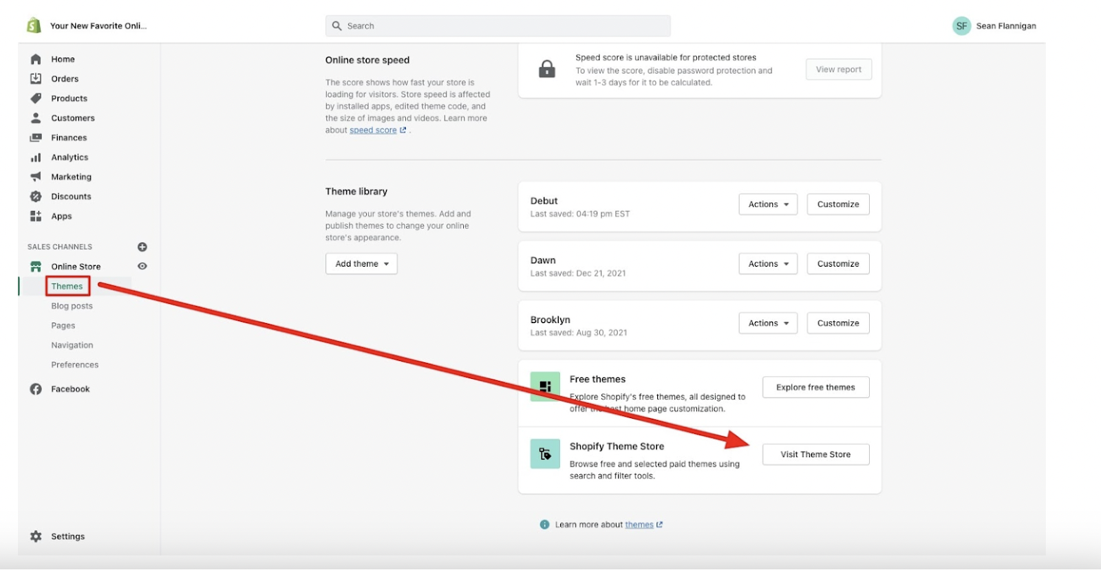The width and height of the screenshot is (1101, 570).
Task: Open Analytics in the sidebar
Action: (70, 157)
